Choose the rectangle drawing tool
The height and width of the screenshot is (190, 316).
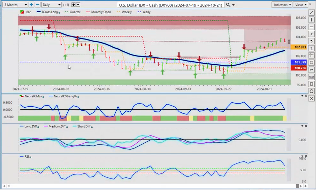[x=312, y=84]
